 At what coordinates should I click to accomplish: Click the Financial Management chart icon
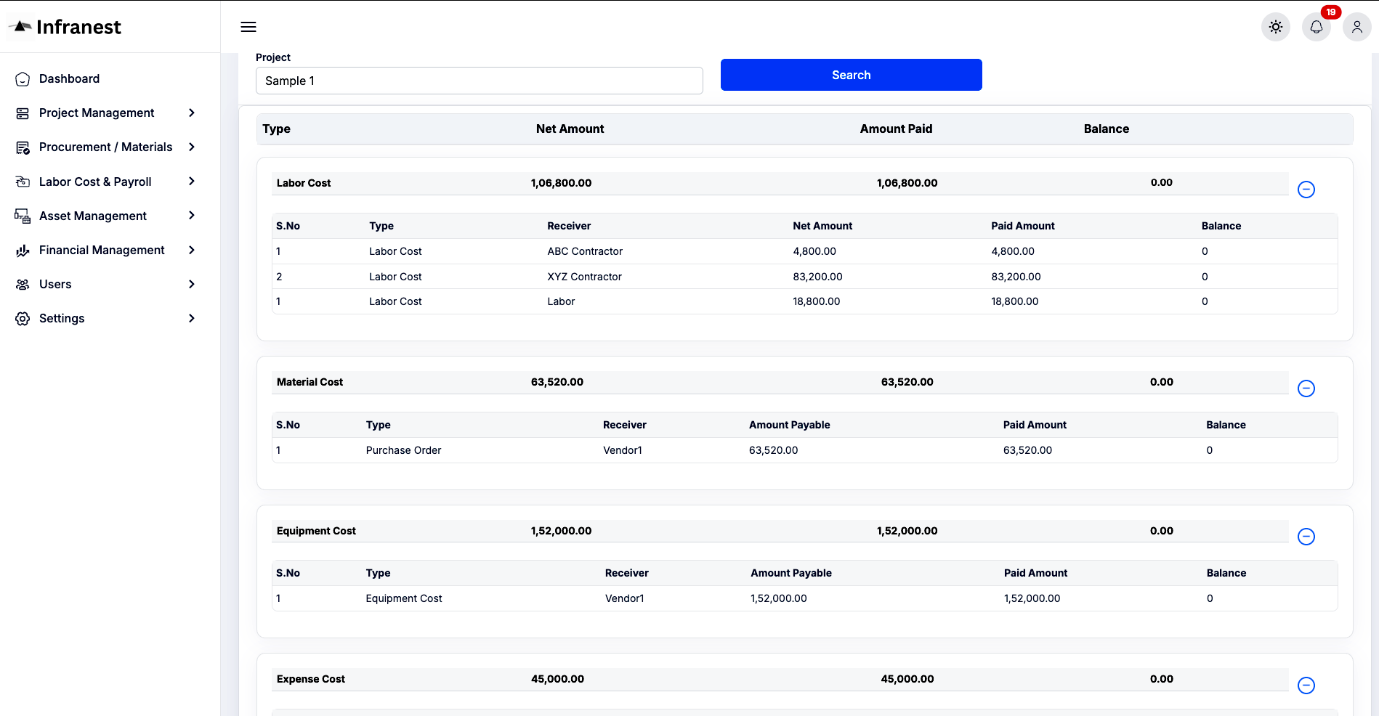tap(23, 250)
